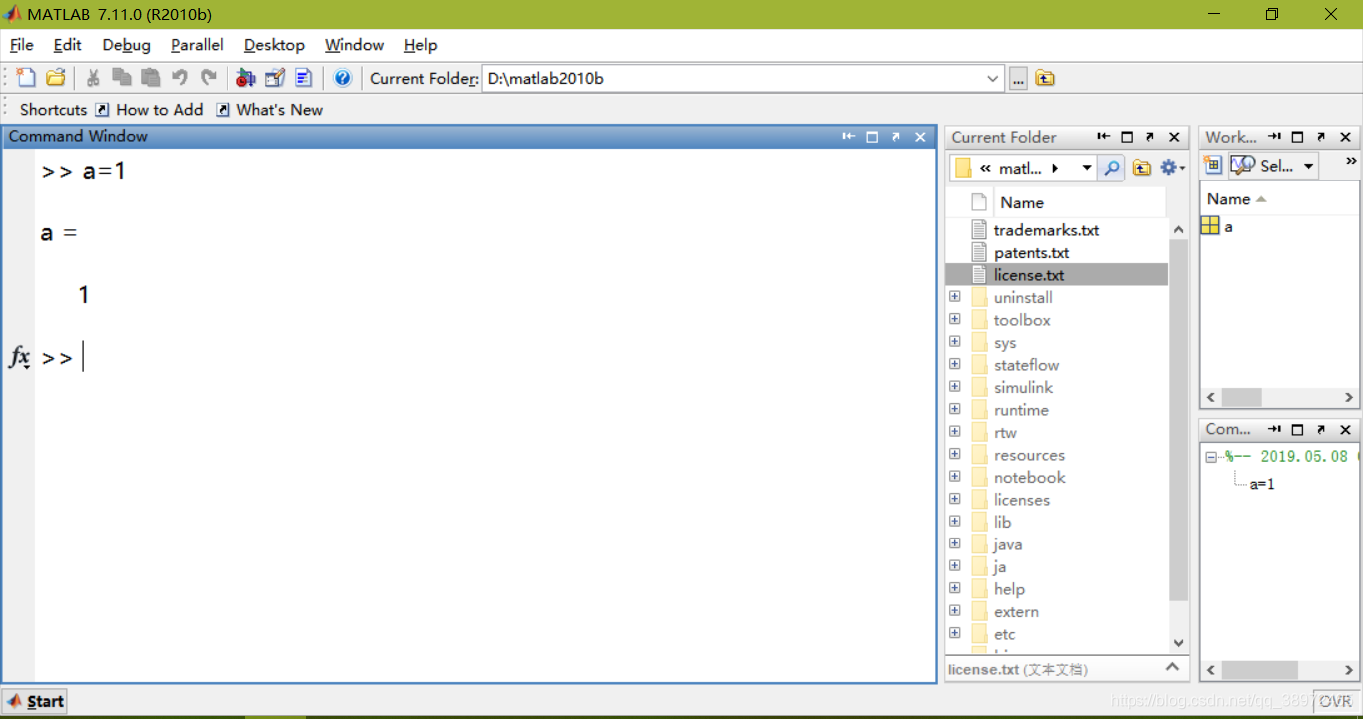Select a=1 in Command History
1363x719 pixels.
pyautogui.click(x=1262, y=484)
